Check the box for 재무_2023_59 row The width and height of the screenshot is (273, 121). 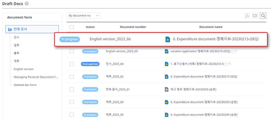click(72, 115)
